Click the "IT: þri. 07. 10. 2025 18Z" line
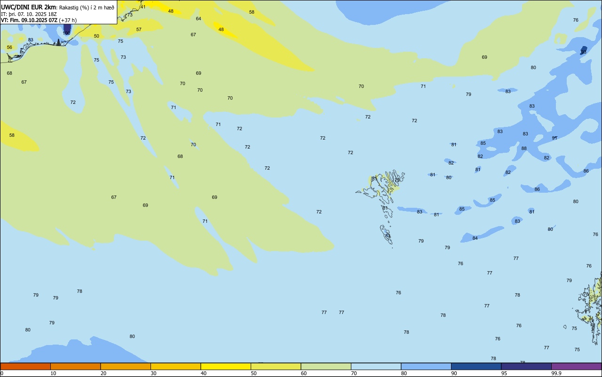Viewport: 602px width, 377px height. coord(29,14)
